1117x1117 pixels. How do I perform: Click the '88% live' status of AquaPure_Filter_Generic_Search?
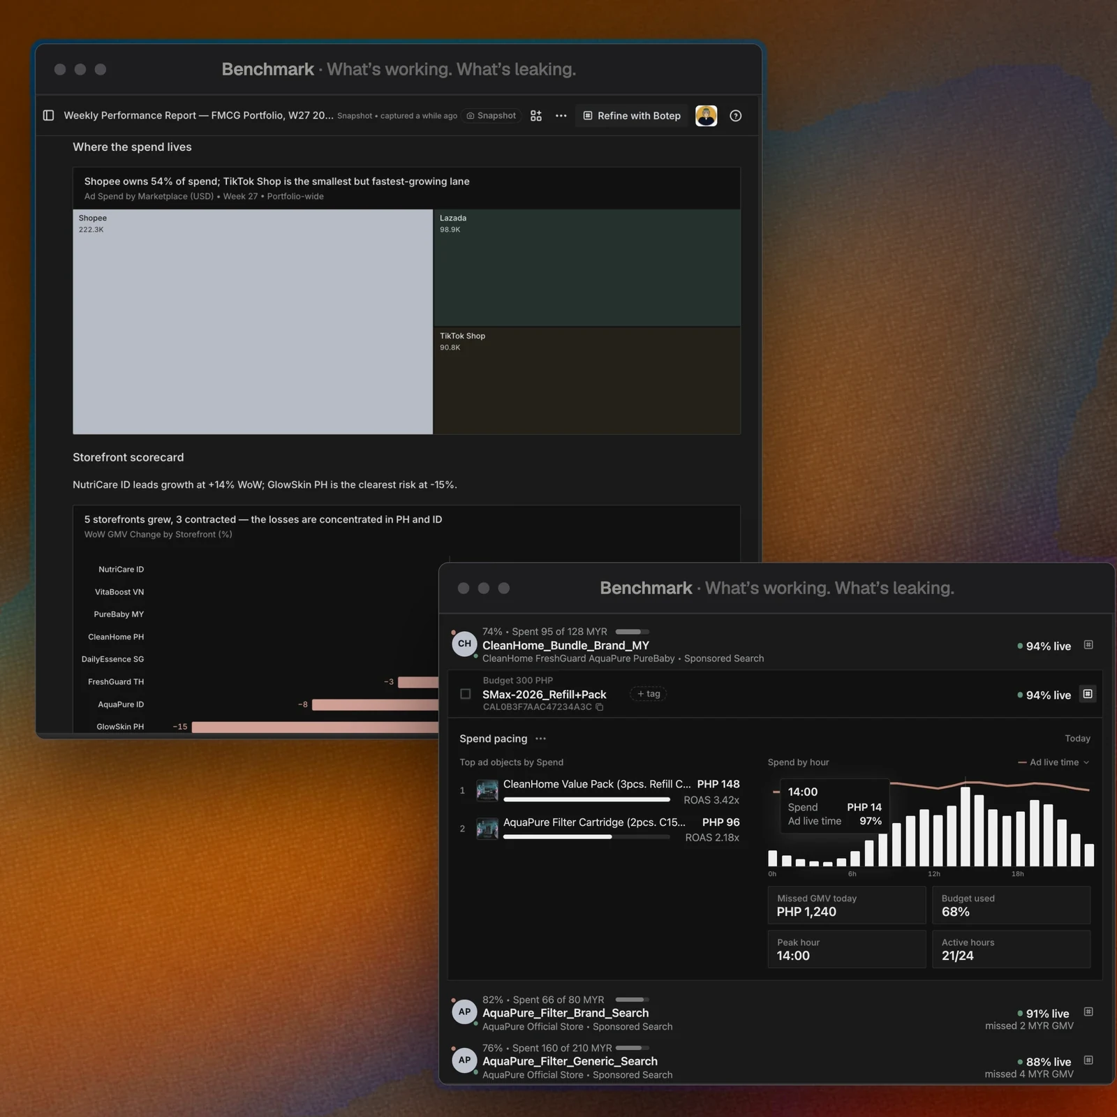coord(1044,1062)
